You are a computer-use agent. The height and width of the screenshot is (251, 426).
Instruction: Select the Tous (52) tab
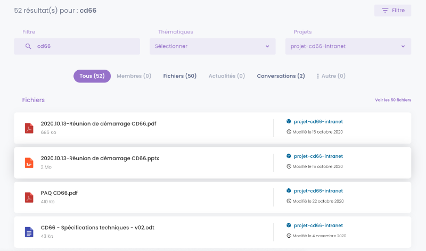(x=92, y=76)
